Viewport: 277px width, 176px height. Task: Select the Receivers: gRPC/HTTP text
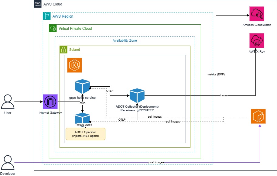pos(137,110)
